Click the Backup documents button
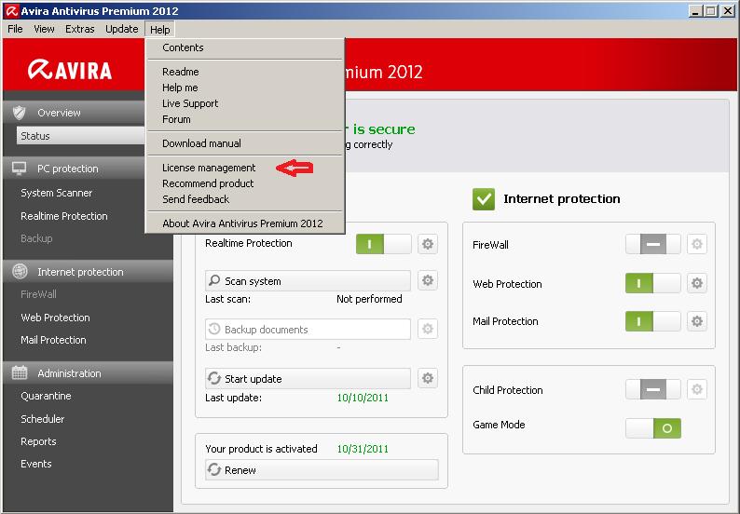This screenshot has width=740, height=514. (308, 329)
